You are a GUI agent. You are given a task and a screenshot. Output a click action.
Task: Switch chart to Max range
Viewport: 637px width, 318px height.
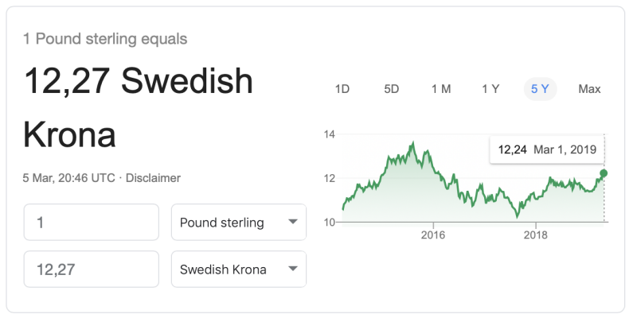589,89
